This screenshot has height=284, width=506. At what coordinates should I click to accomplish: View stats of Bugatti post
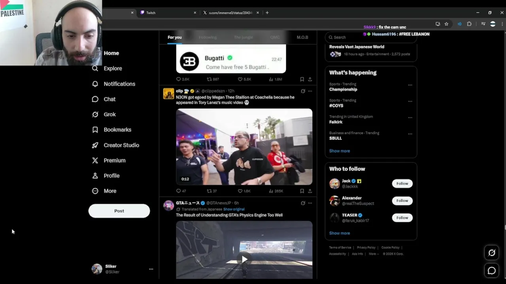(x=275, y=79)
